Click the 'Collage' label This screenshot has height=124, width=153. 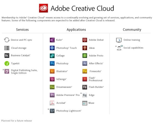(60, 56)
